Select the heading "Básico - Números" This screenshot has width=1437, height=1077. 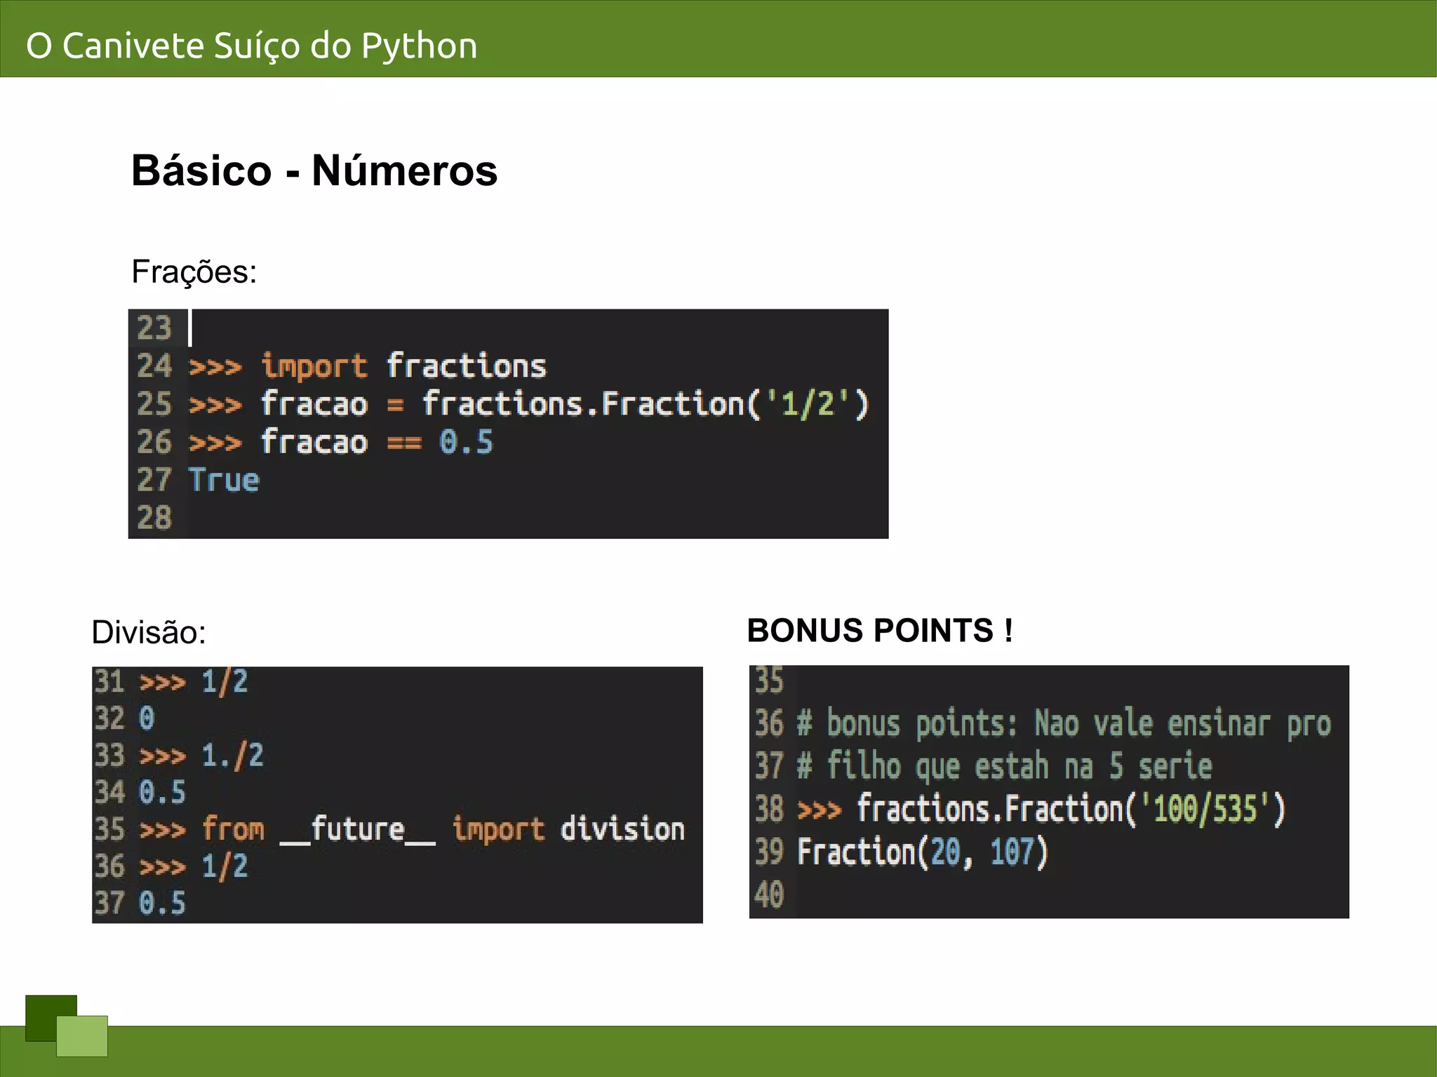coord(314,170)
